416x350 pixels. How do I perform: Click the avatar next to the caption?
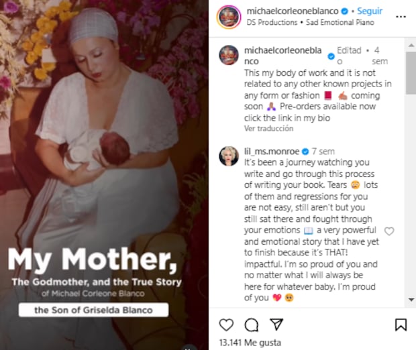(x=229, y=55)
